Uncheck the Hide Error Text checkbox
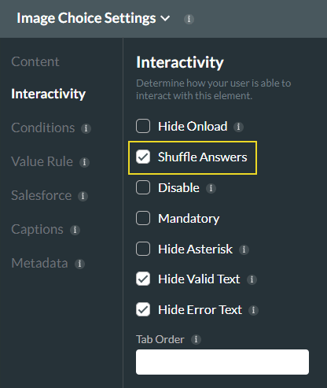327x388 pixels. click(143, 309)
